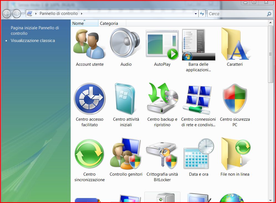
Task: Open Barra delle applicazioni settings
Action: [x=198, y=50]
